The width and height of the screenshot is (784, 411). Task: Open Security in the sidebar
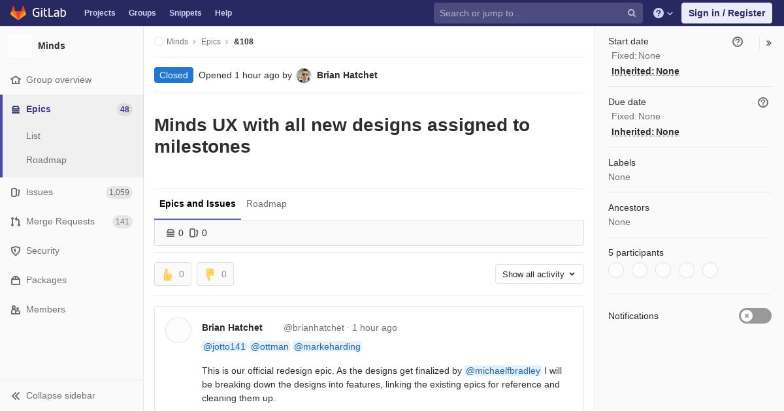click(72, 251)
